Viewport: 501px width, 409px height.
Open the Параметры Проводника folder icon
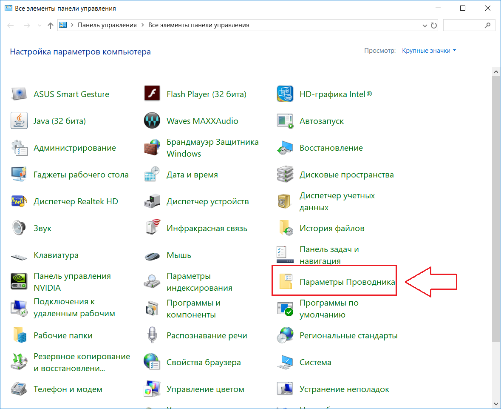[x=285, y=282]
